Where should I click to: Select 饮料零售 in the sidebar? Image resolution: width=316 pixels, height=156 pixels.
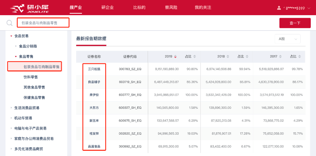[x=31, y=77]
